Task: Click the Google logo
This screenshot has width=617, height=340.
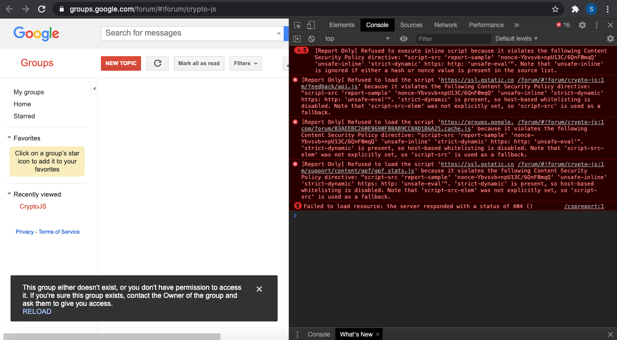Action: (36, 34)
